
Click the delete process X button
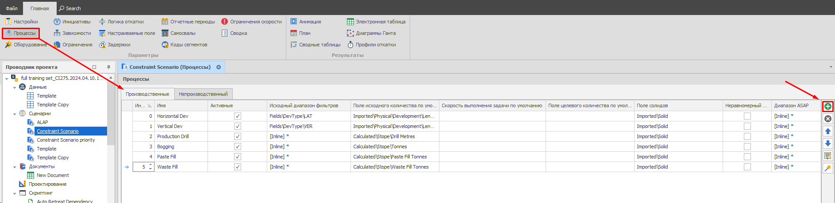tap(827, 119)
